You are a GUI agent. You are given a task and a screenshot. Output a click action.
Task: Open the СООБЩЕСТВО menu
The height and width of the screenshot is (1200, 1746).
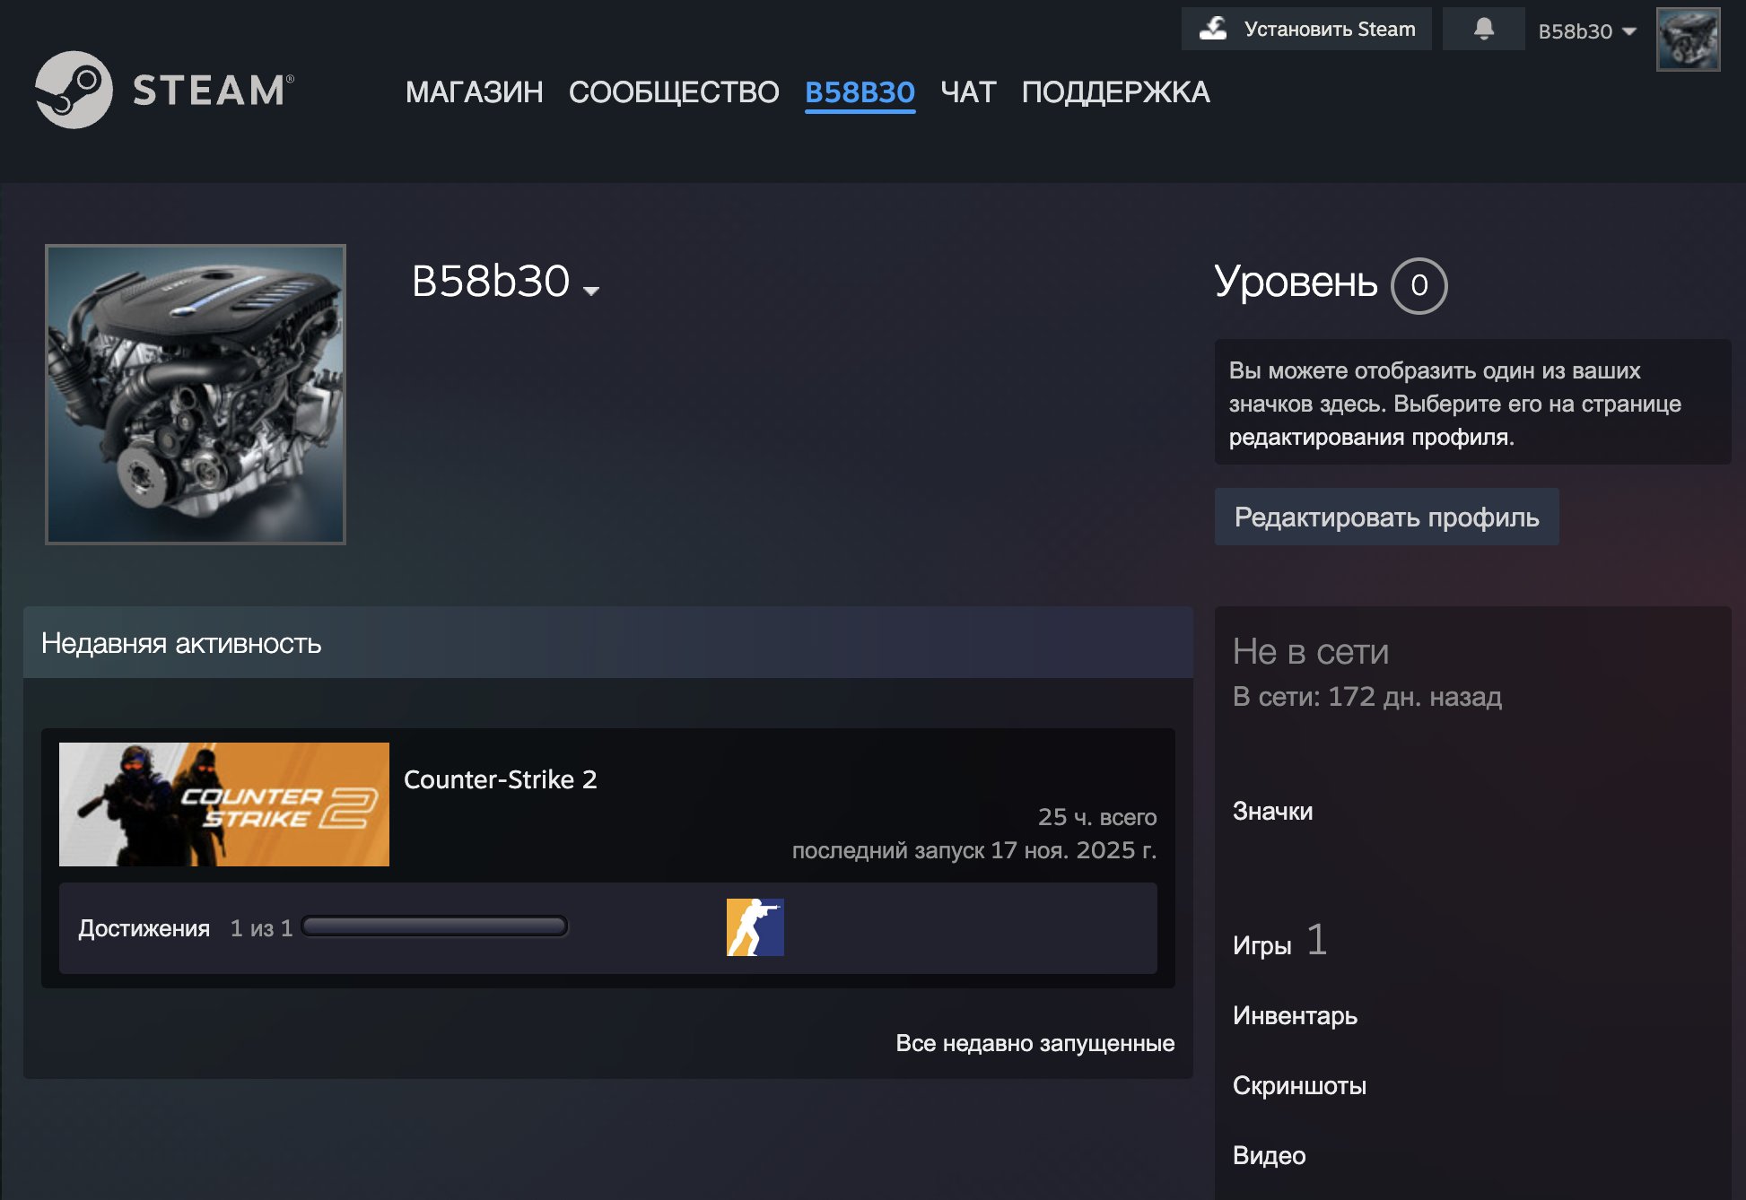coord(674,91)
